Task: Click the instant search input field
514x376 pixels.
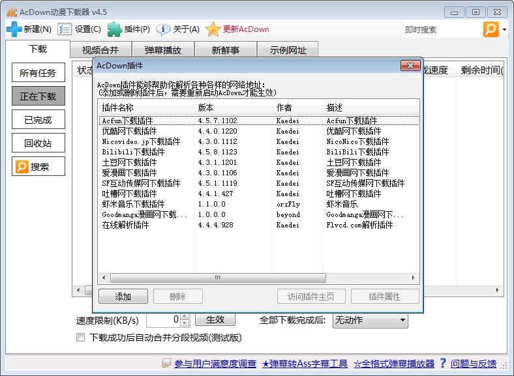Action: 440,29
